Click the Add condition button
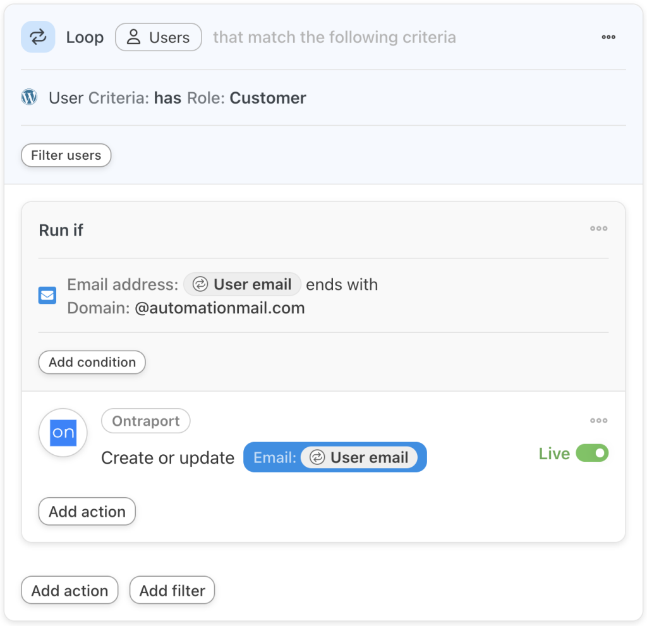 [x=92, y=362]
